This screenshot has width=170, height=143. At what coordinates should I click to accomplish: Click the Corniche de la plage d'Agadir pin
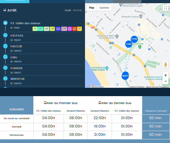coord(107,68)
